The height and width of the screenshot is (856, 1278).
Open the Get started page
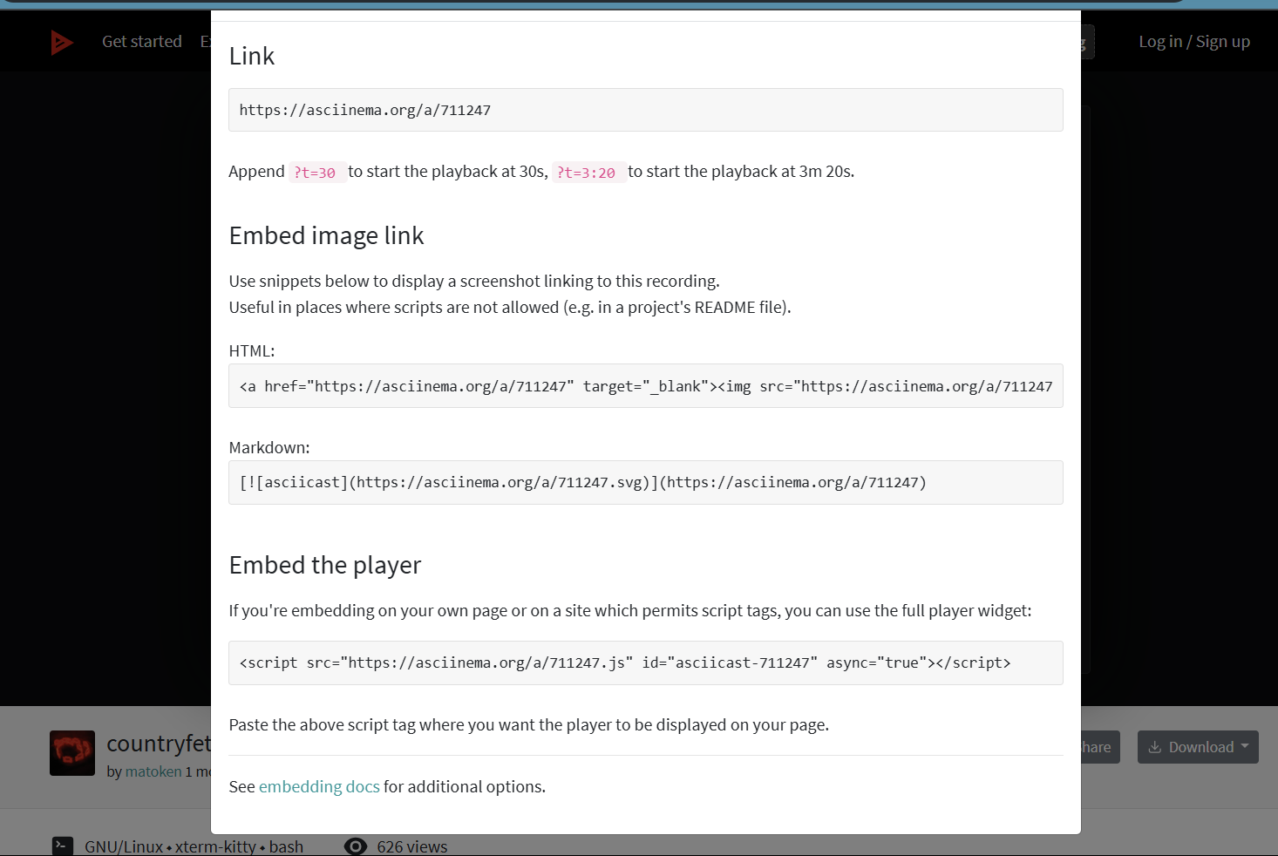point(142,42)
